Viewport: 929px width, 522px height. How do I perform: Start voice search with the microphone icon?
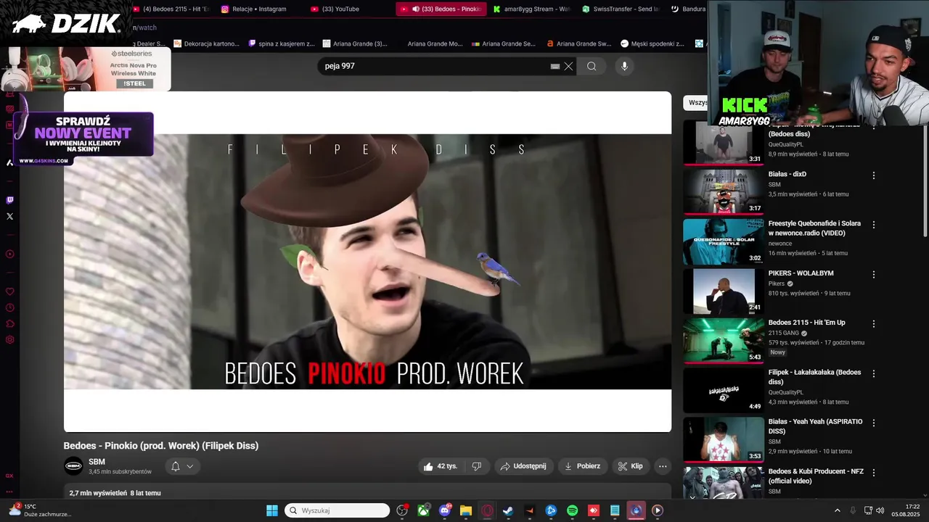click(x=624, y=66)
